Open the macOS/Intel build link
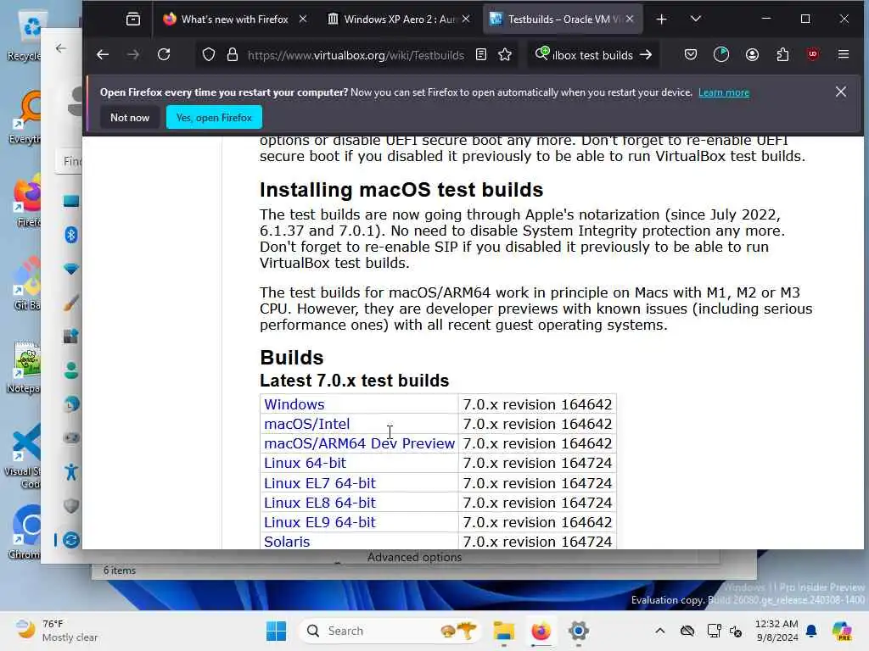The image size is (869, 651). 306,424
